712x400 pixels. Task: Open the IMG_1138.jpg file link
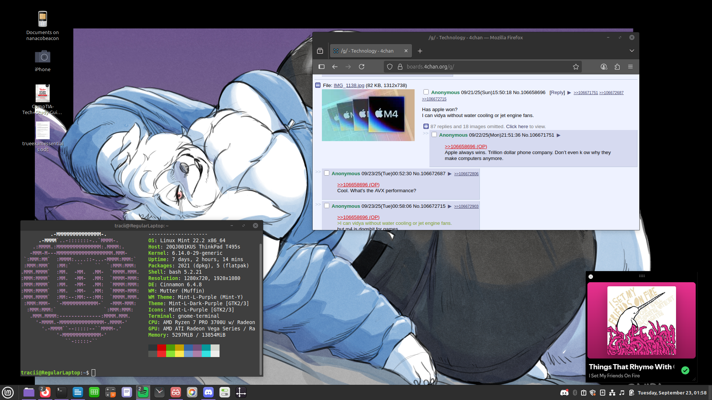click(x=349, y=85)
